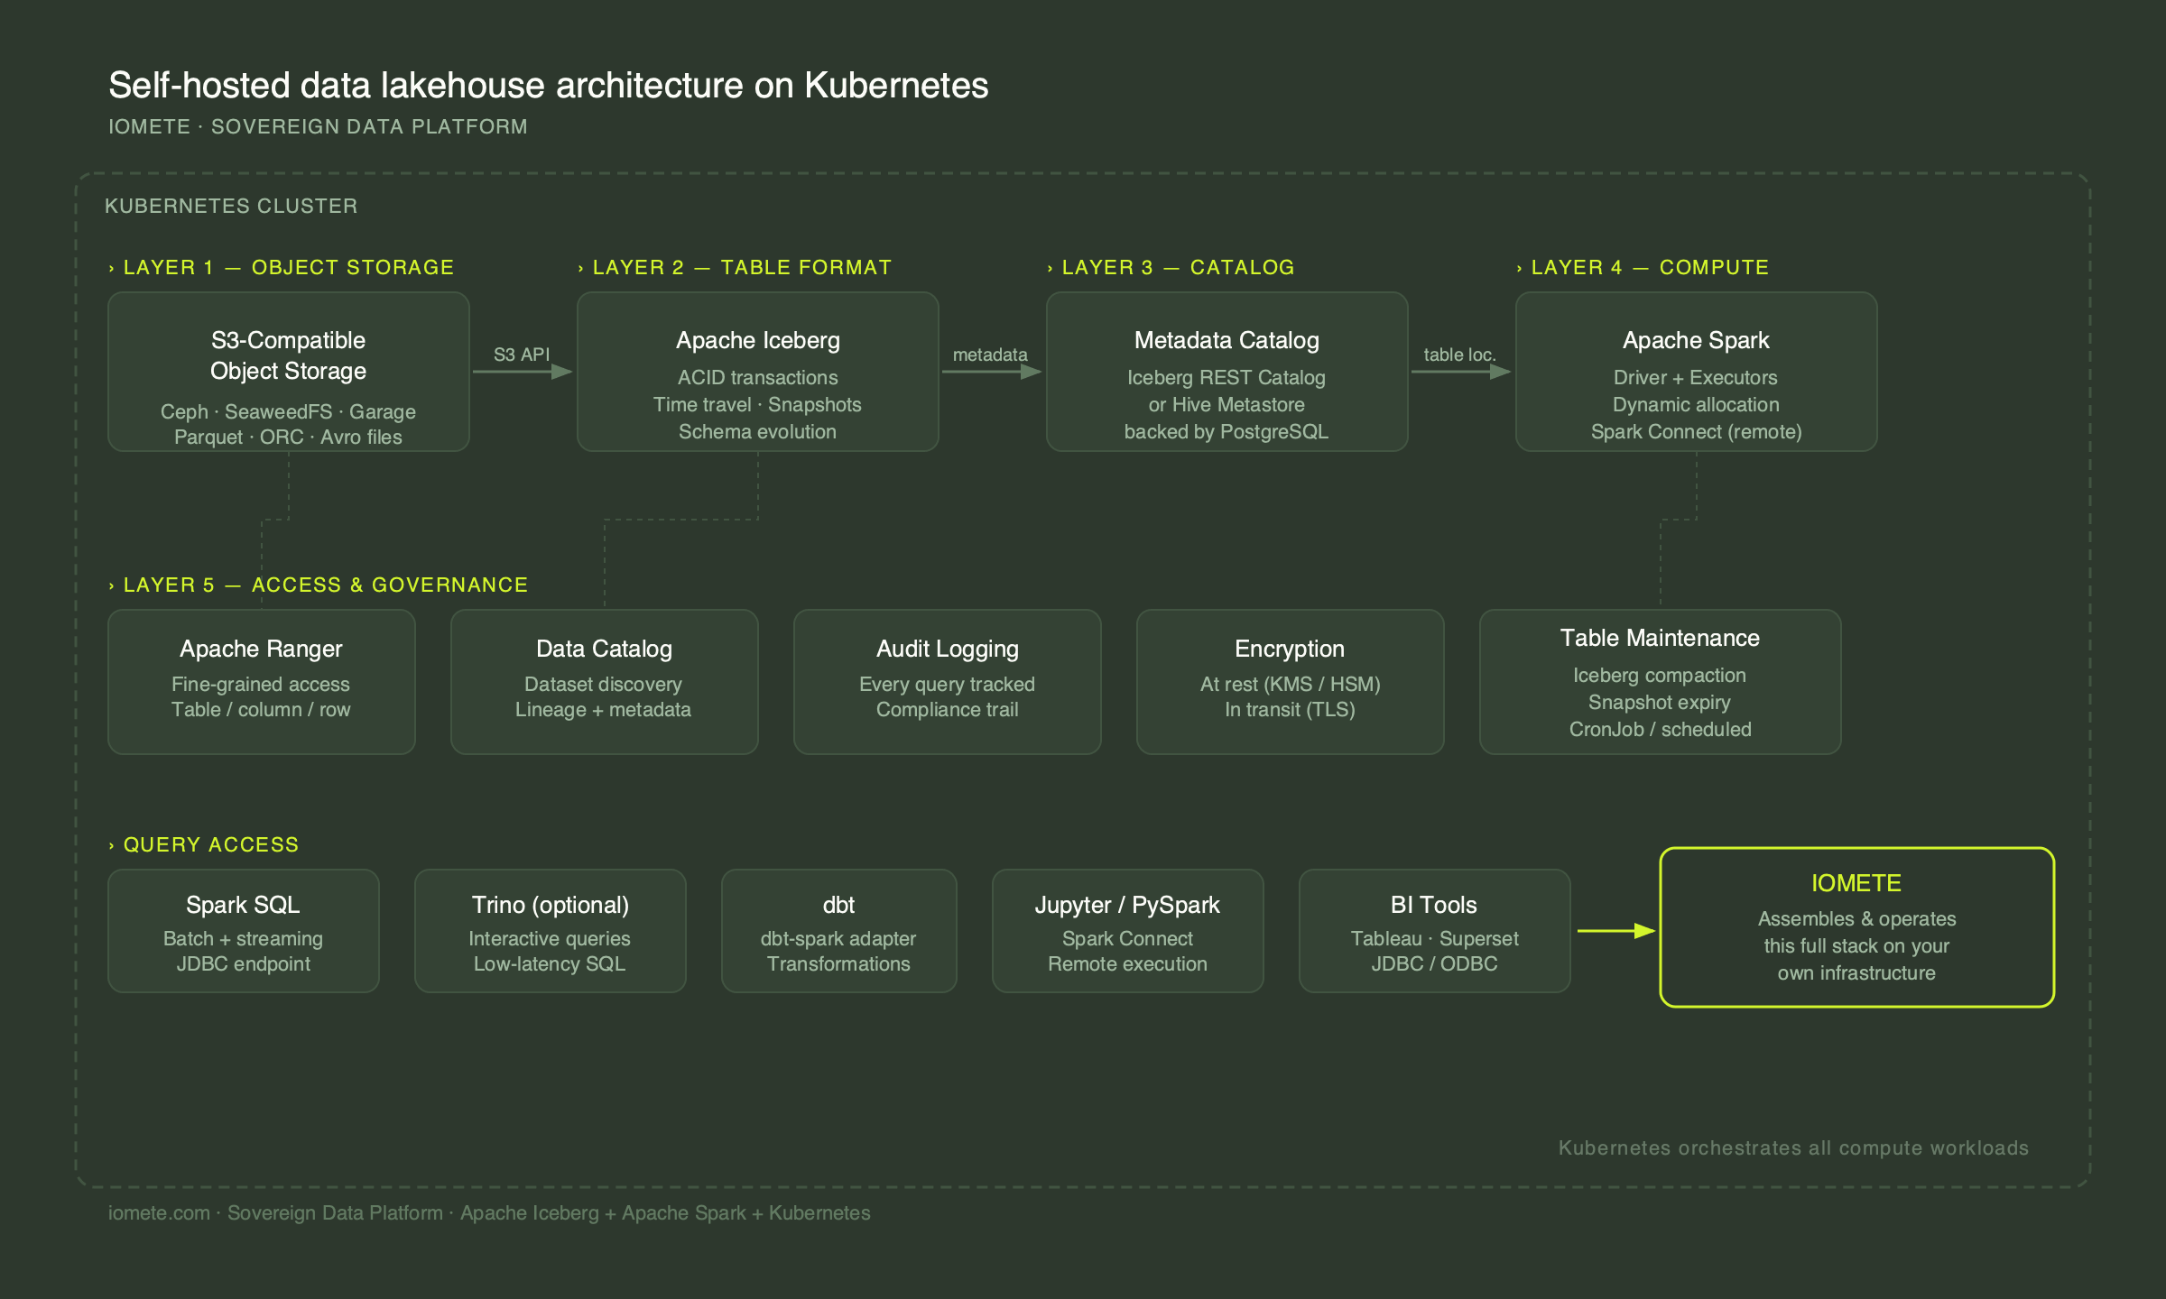Click the dbt card
This screenshot has width=2166, height=1299.
(x=839, y=931)
